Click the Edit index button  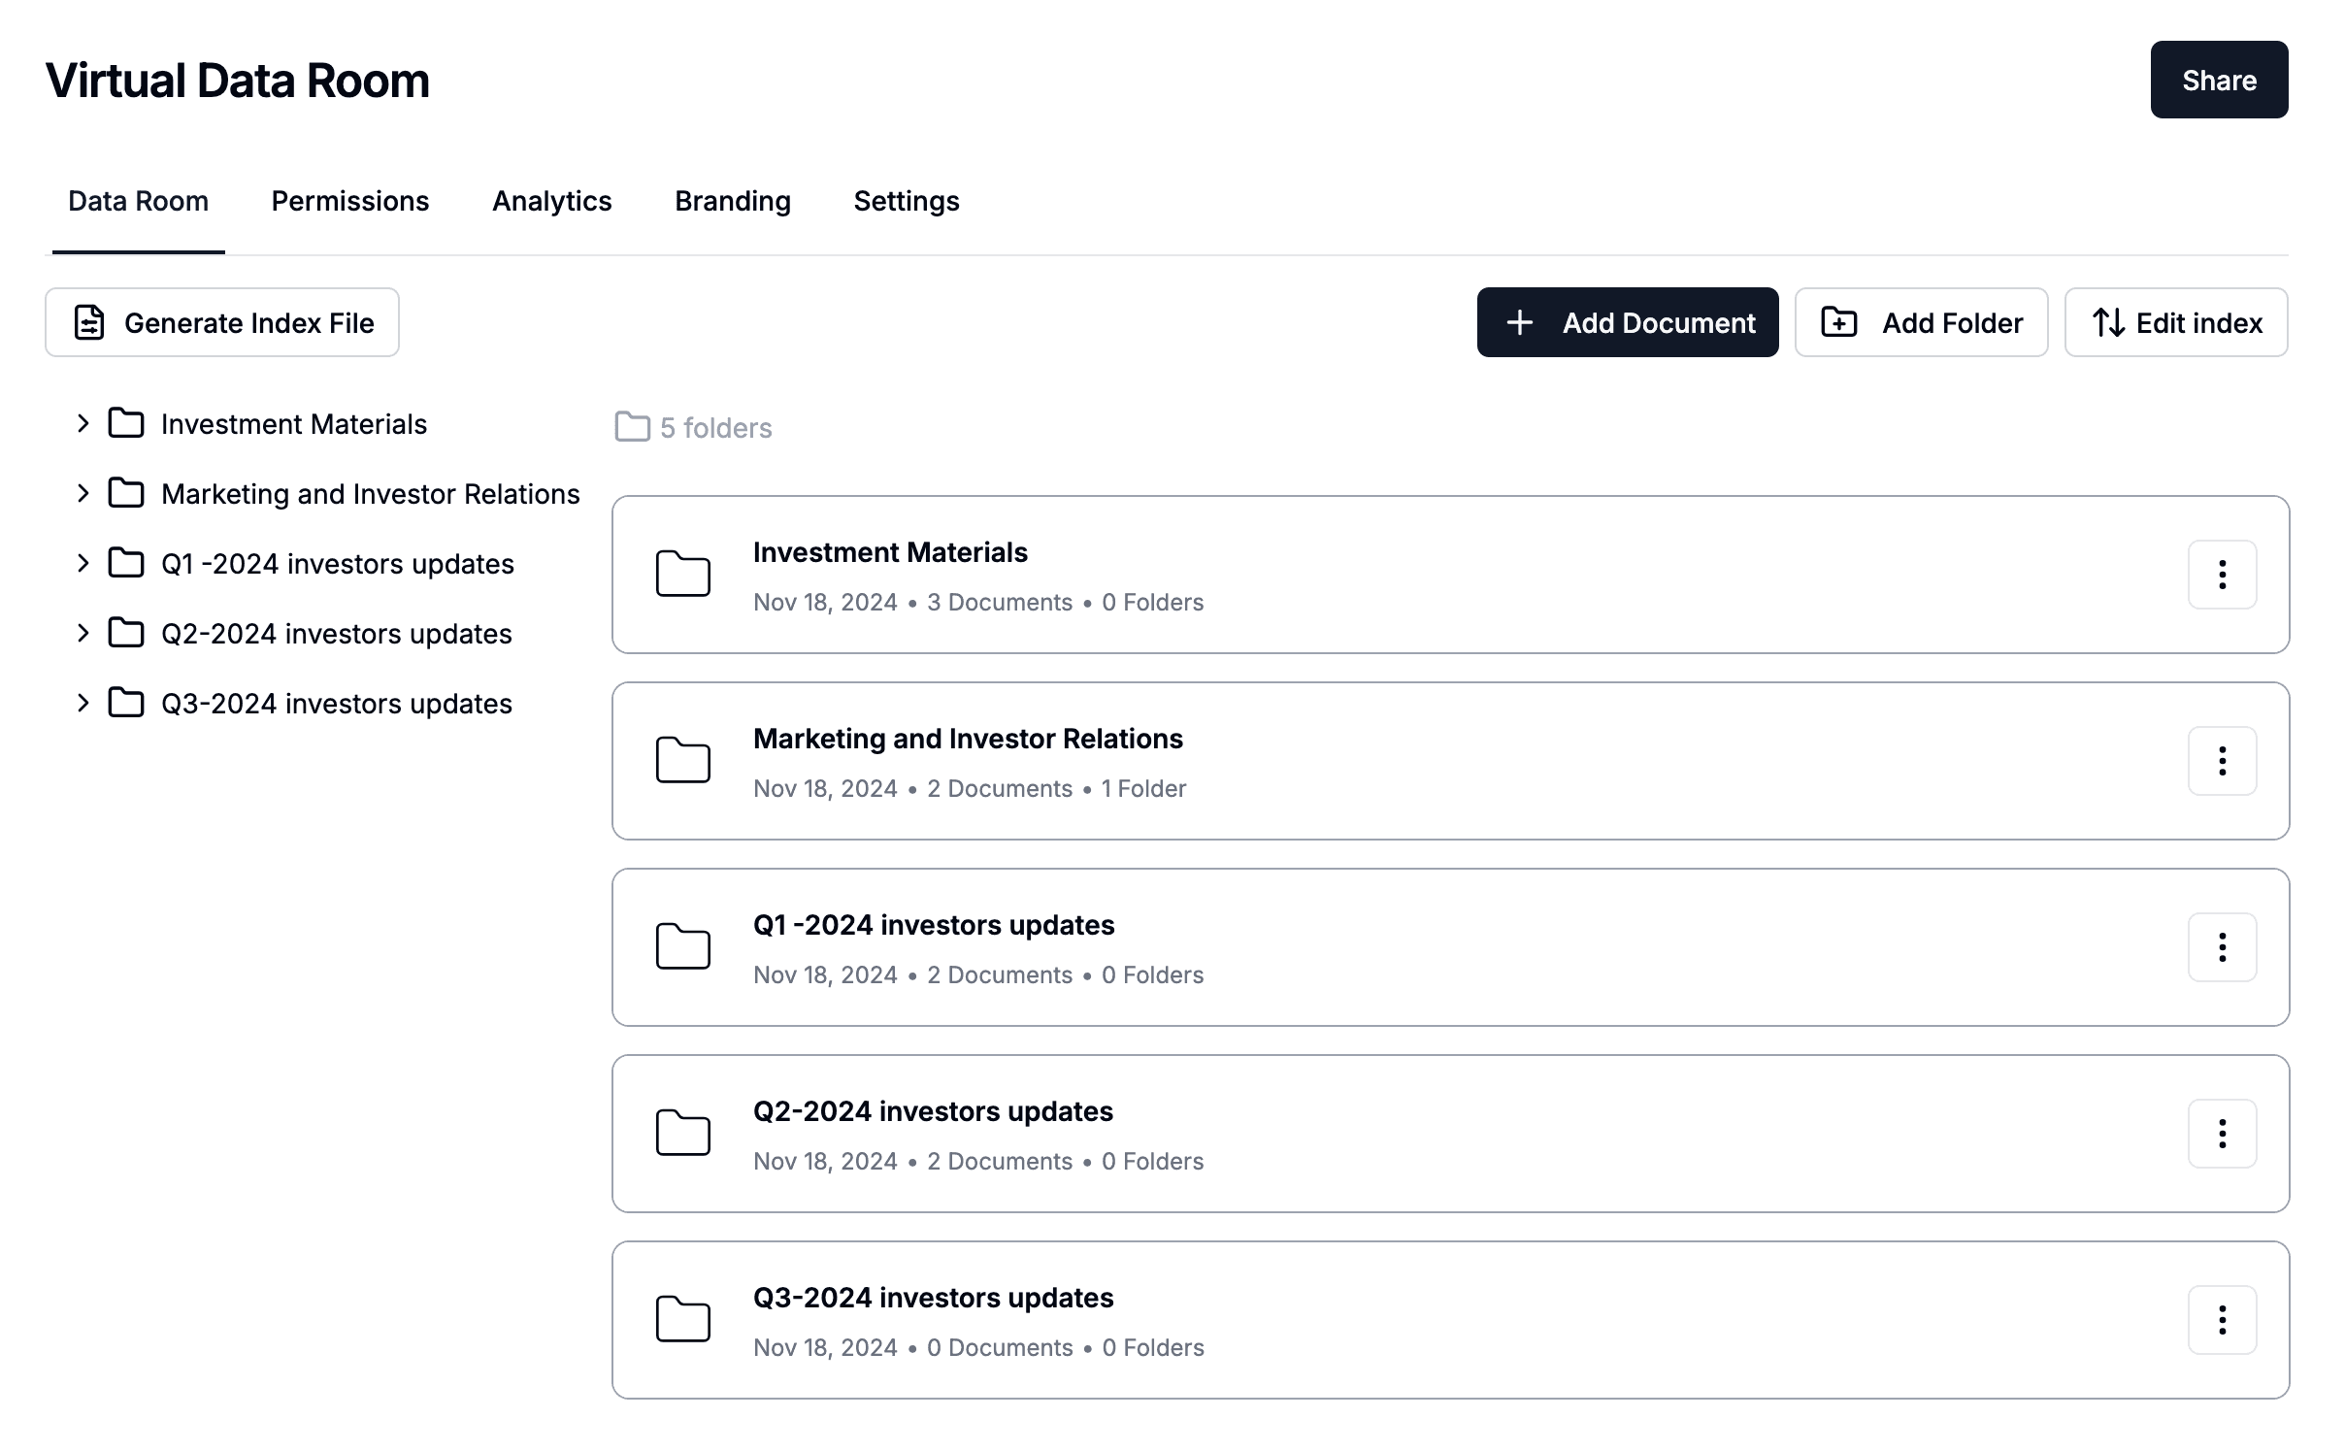(2176, 322)
